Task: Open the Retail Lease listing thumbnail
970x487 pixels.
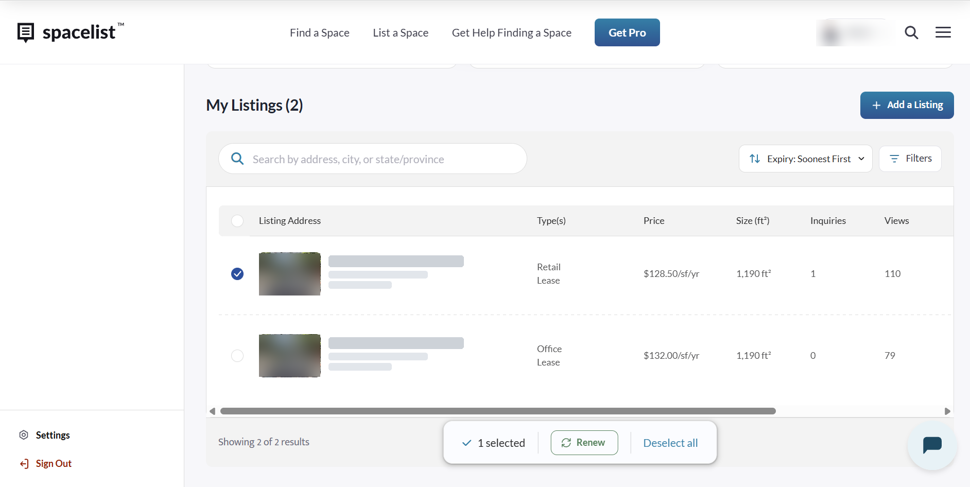Action: click(x=289, y=274)
